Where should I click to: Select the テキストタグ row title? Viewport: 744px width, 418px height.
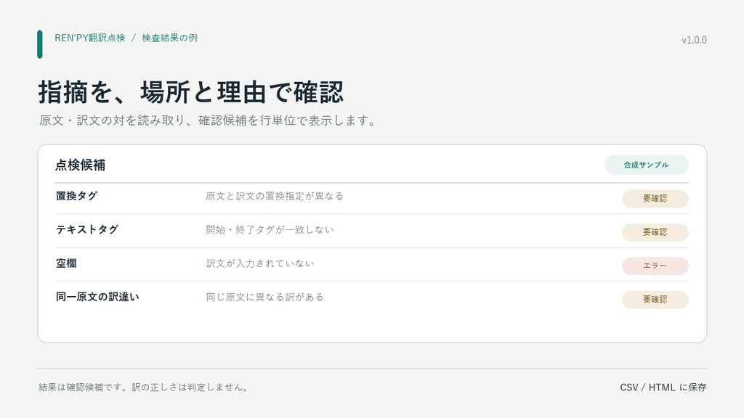[x=87, y=229]
